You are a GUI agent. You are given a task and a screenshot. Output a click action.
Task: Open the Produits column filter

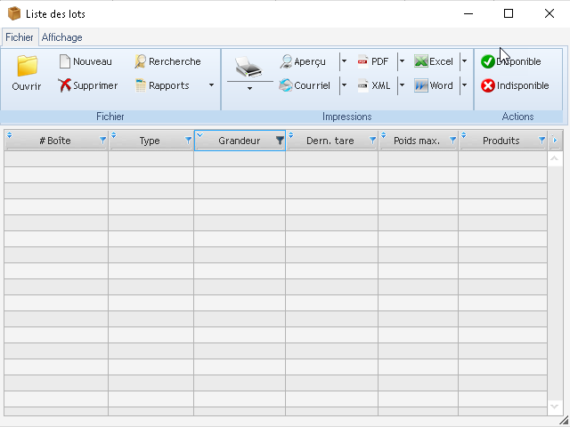click(x=541, y=141)
